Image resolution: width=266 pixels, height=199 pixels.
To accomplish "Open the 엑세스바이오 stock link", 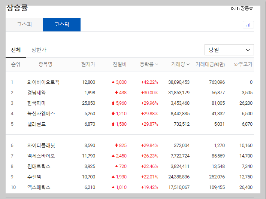I will (41, 156).
